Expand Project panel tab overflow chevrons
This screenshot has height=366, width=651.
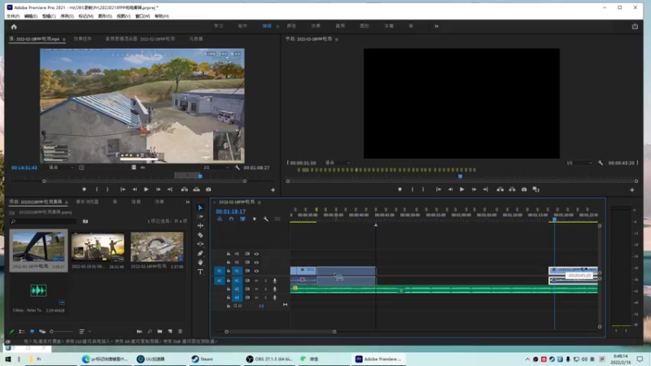click(188, 202)
